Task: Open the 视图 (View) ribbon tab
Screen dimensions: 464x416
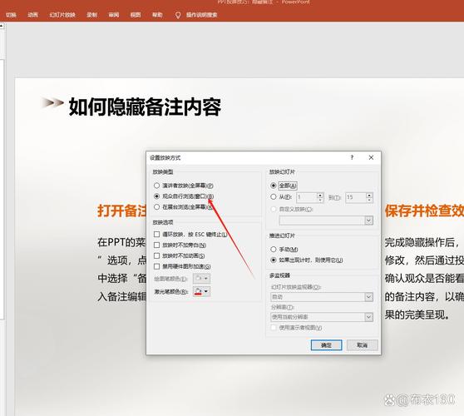Action: click(x=136, y=15)
